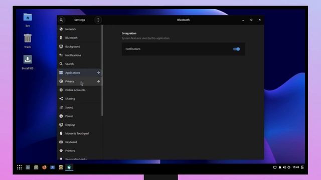Open Notifications in the settings sidebar
The width and height of the screenshot is (321, 180).
pos(79,55)
